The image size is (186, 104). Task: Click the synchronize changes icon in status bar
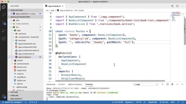tap(26, 102)
